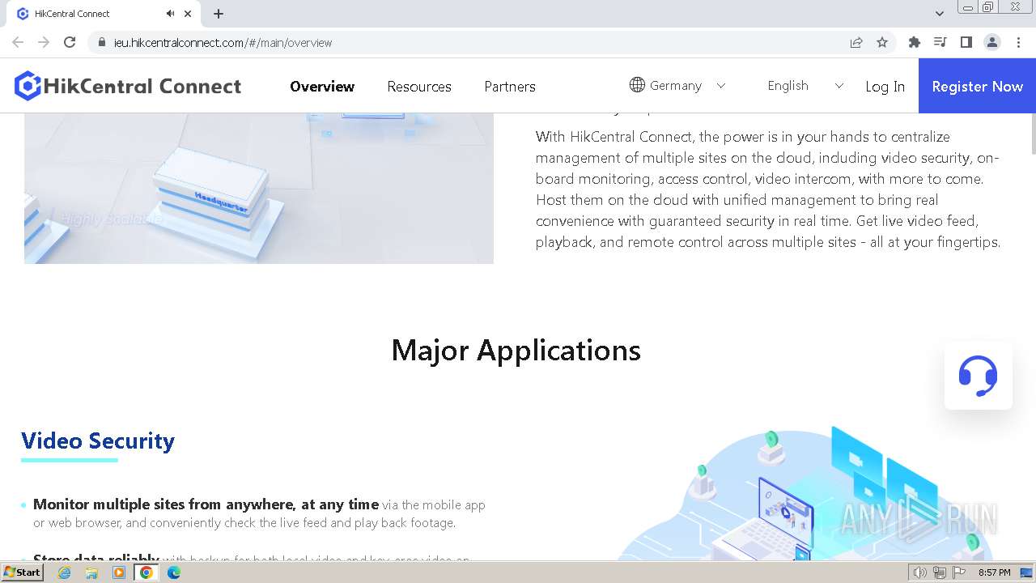
Task: Click the globe icon beside Germany
Action: pos(637,85)
